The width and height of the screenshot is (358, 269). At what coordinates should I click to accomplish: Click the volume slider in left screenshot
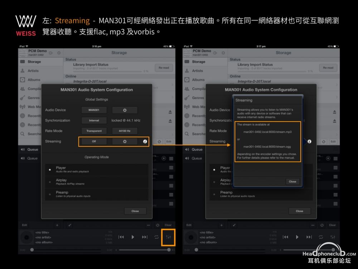(x=144, y=250)
